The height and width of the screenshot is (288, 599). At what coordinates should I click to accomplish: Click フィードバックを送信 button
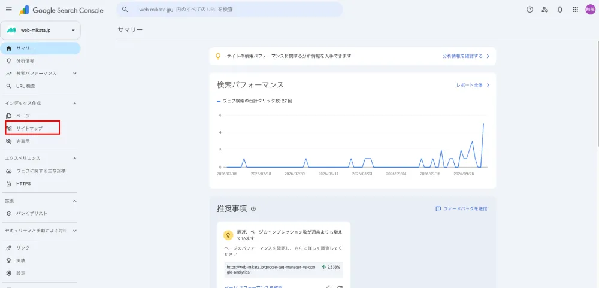tap(461, 209)
